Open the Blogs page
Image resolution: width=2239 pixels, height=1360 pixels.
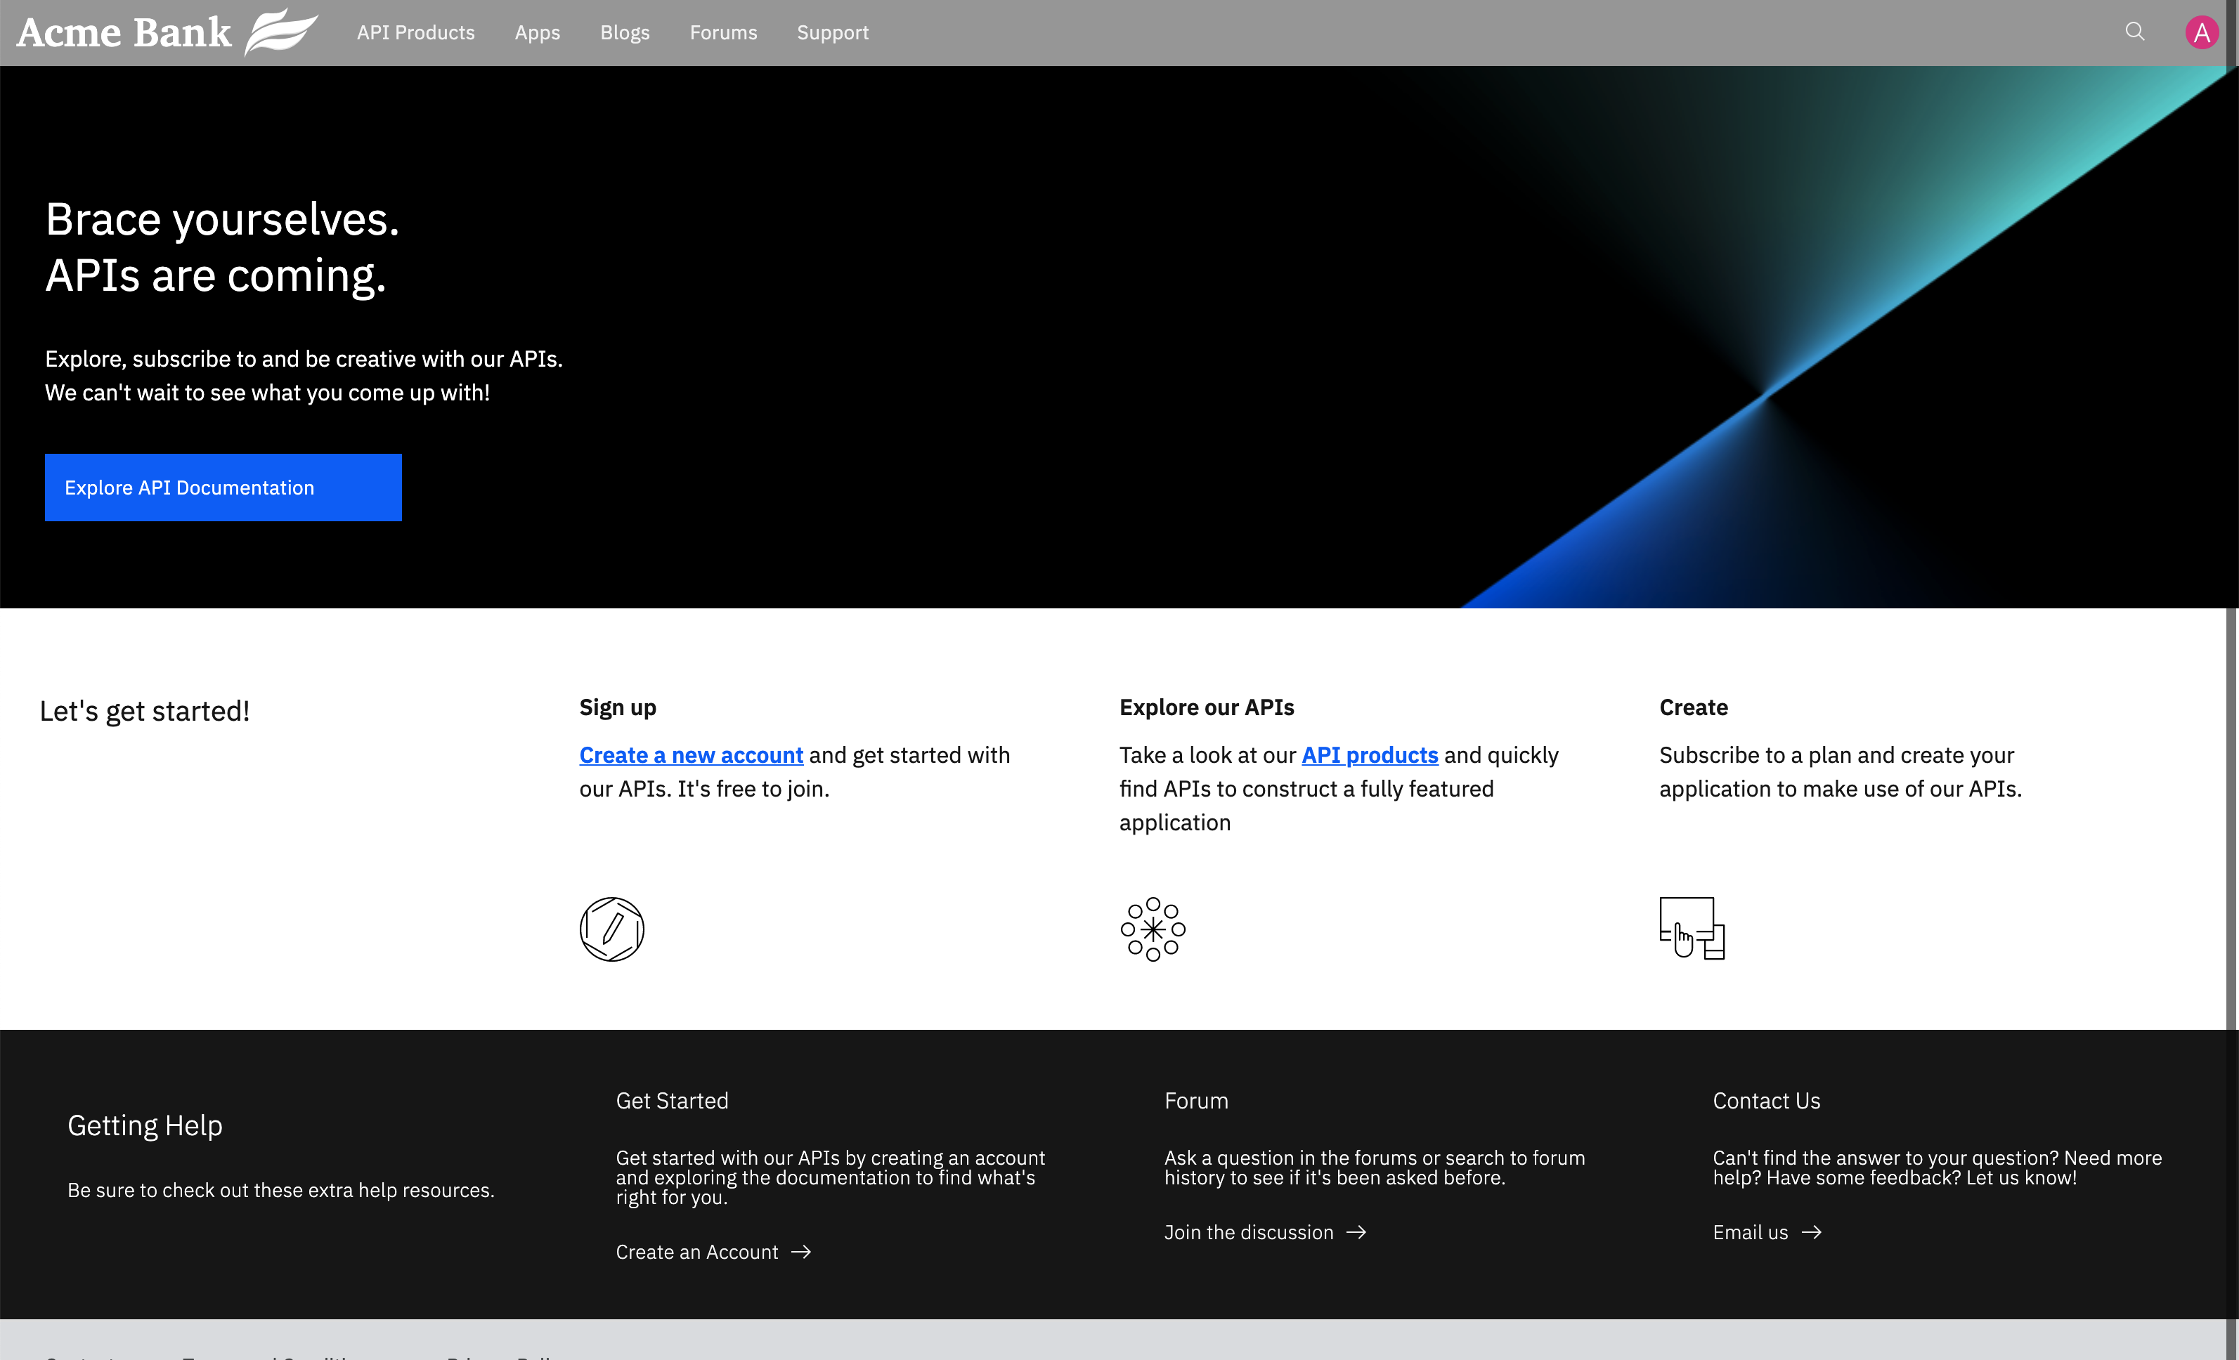click(624, 32)
